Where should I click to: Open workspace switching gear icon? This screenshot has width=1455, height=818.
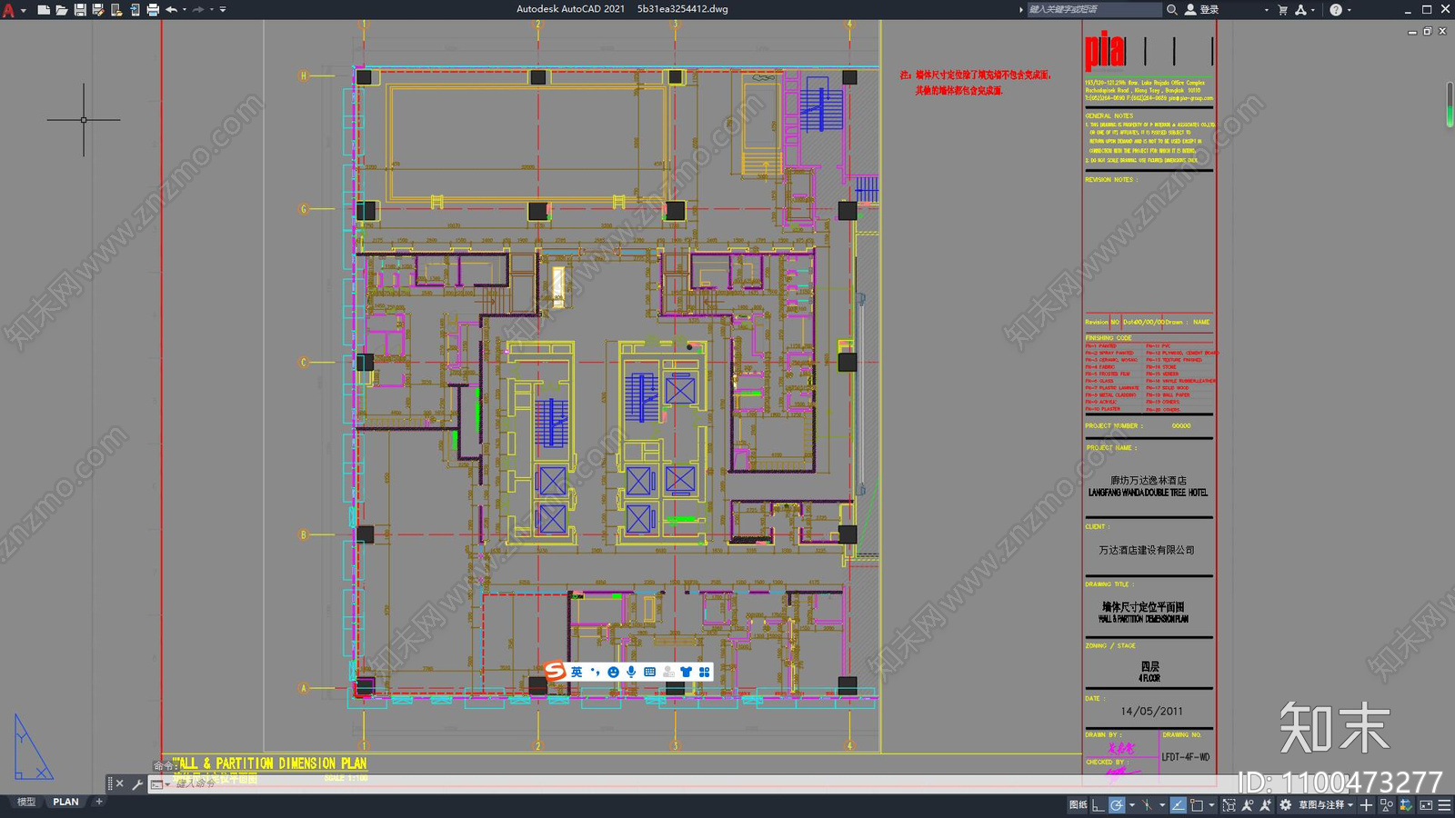(1285, 804)
